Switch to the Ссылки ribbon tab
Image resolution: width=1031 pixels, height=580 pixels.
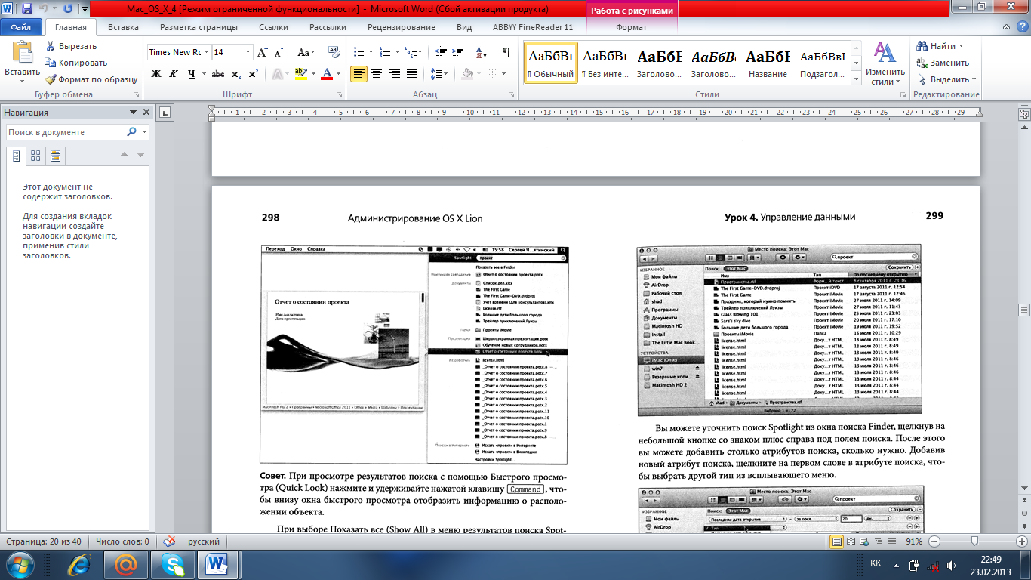point(273,27)
